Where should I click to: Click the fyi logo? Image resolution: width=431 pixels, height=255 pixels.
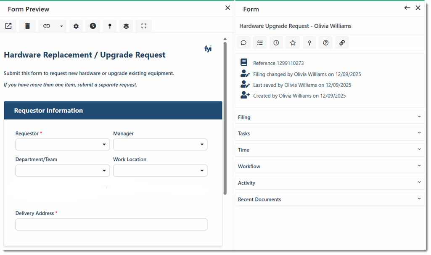point(208,49)
